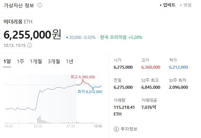The height and width of the screenshot is (138, 201).
Task: Select 업비트 exchange option
Action: tap(169, 5)
